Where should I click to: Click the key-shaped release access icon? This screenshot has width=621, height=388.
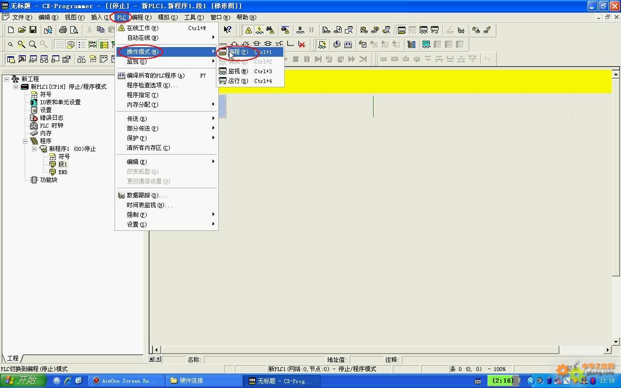(487, 30)
